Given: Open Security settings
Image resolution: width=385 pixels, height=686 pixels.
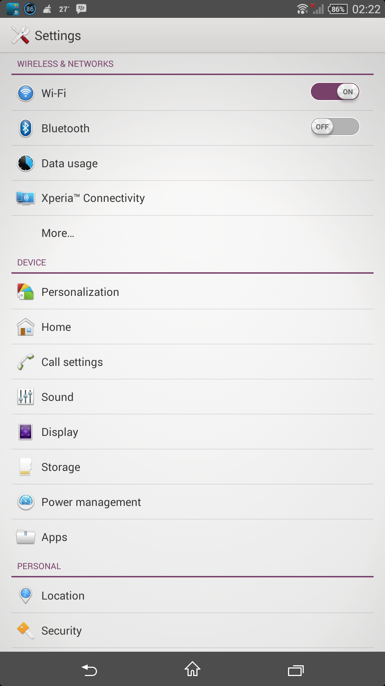Looking at the screenshot, I should (62, 631).
